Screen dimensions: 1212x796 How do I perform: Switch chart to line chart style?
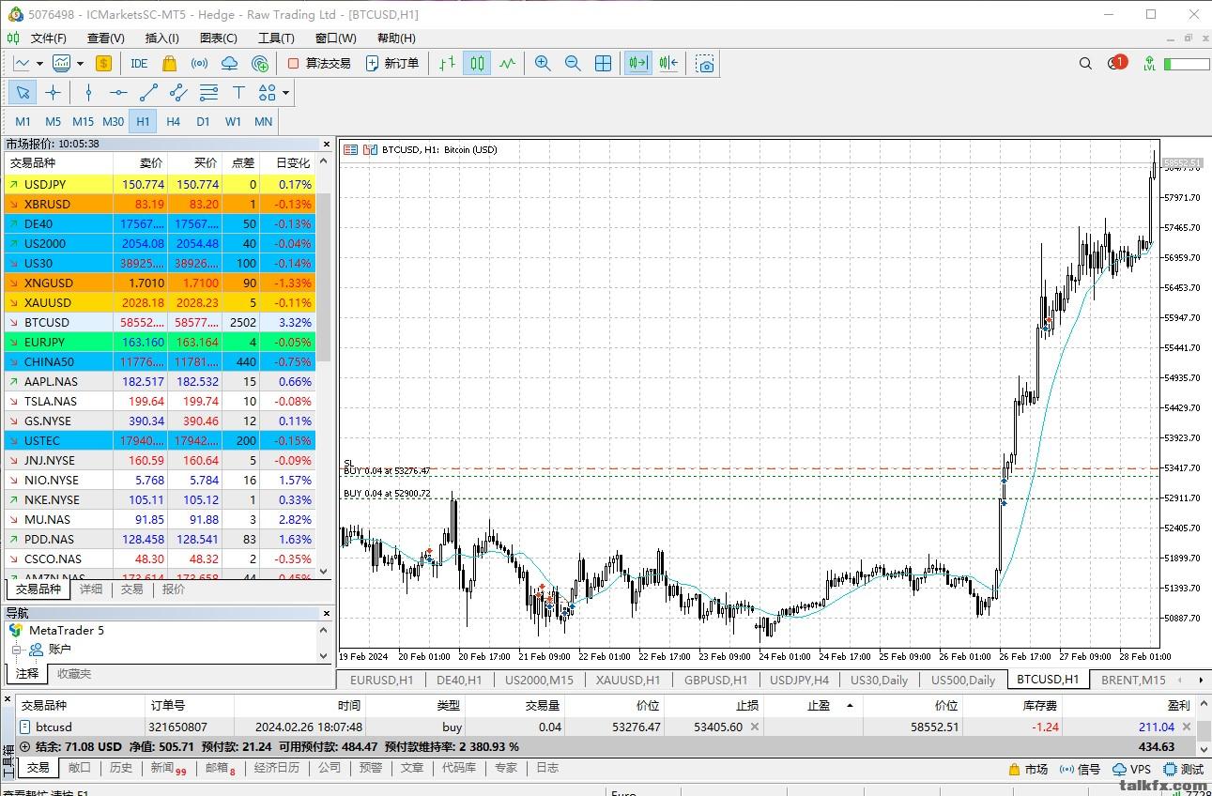[507, 63]
